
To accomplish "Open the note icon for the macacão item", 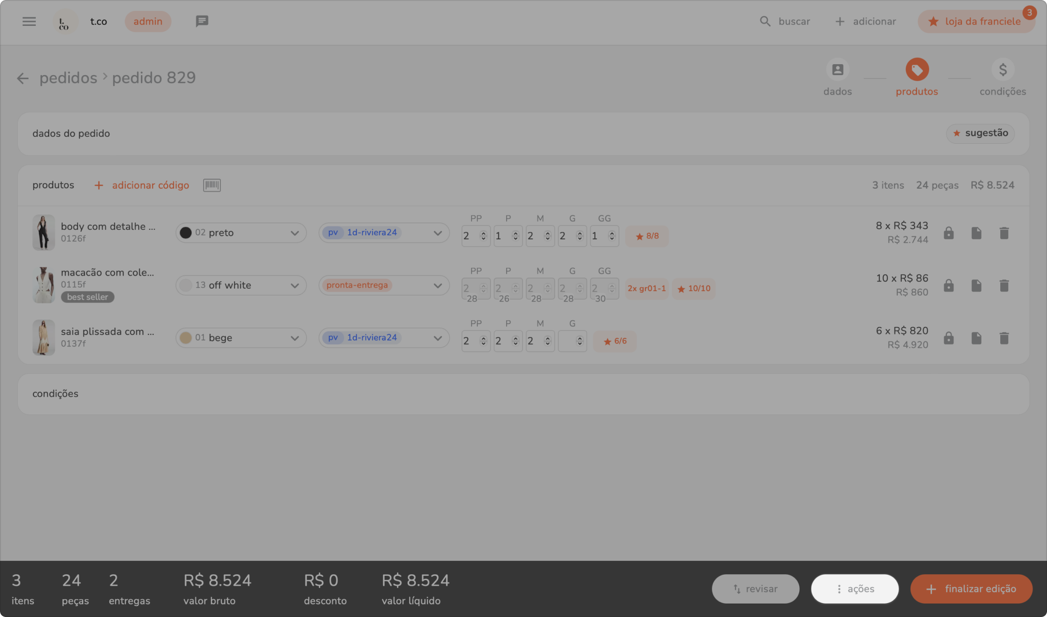I will point(976,286).
